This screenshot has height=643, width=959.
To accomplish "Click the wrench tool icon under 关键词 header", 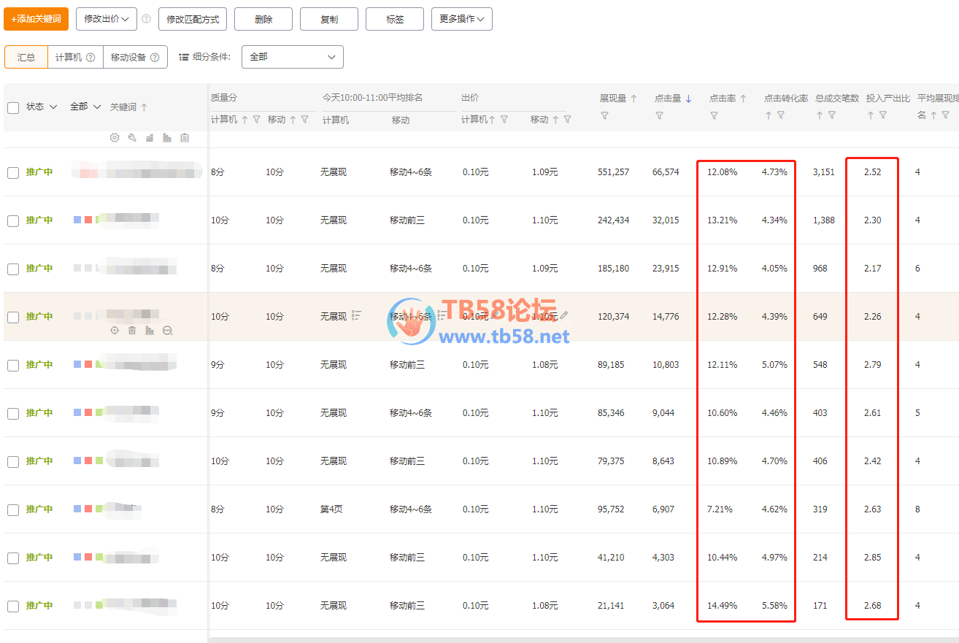I will 132,137.
